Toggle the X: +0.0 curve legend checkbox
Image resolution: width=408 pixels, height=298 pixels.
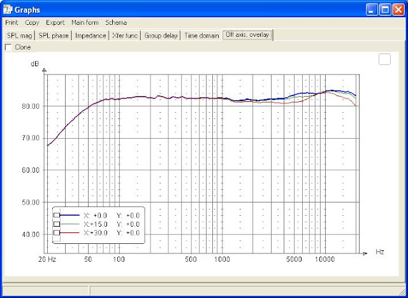coord(57,216)
